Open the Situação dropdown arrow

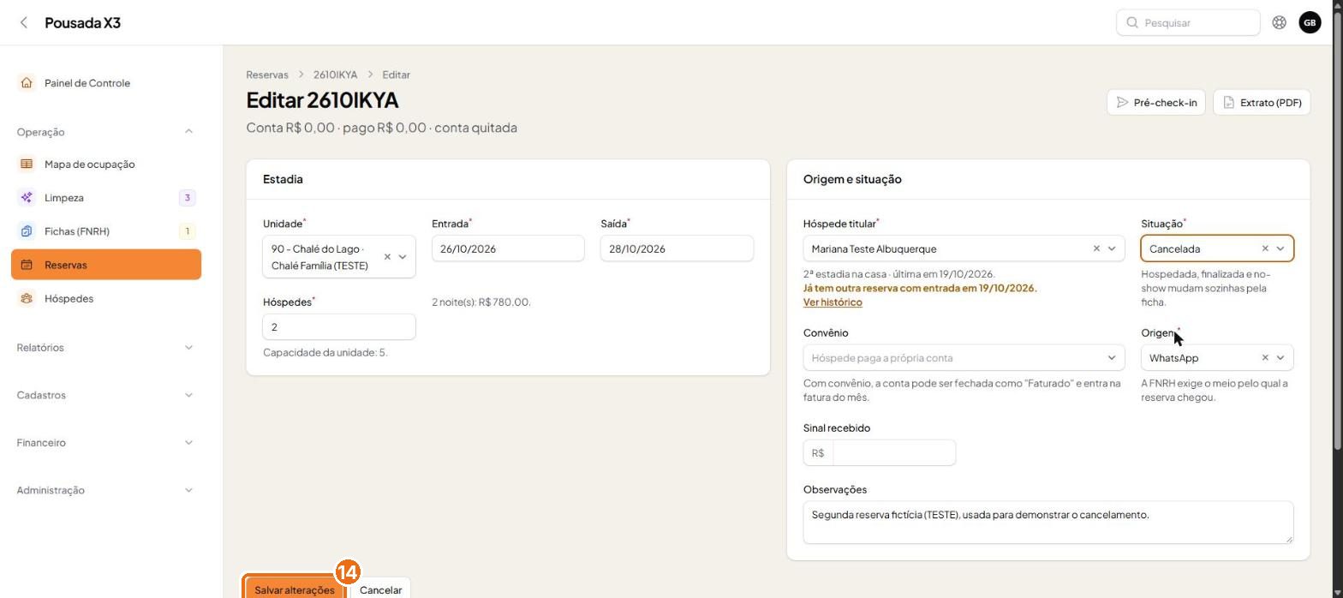coord(1280,248)
